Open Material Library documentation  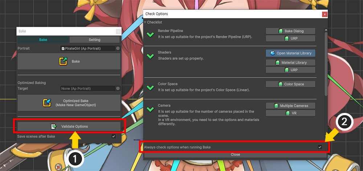point(290,62)
